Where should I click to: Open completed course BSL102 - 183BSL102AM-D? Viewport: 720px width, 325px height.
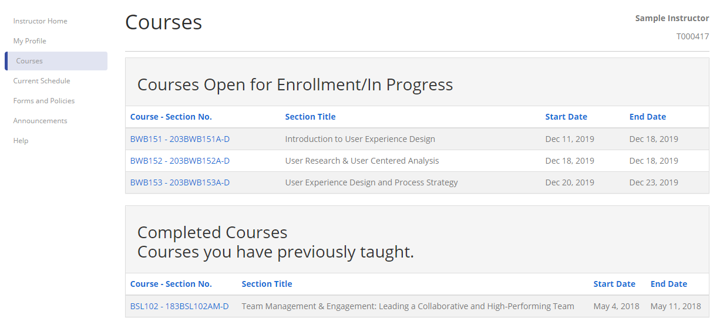[x=179, y=306]
